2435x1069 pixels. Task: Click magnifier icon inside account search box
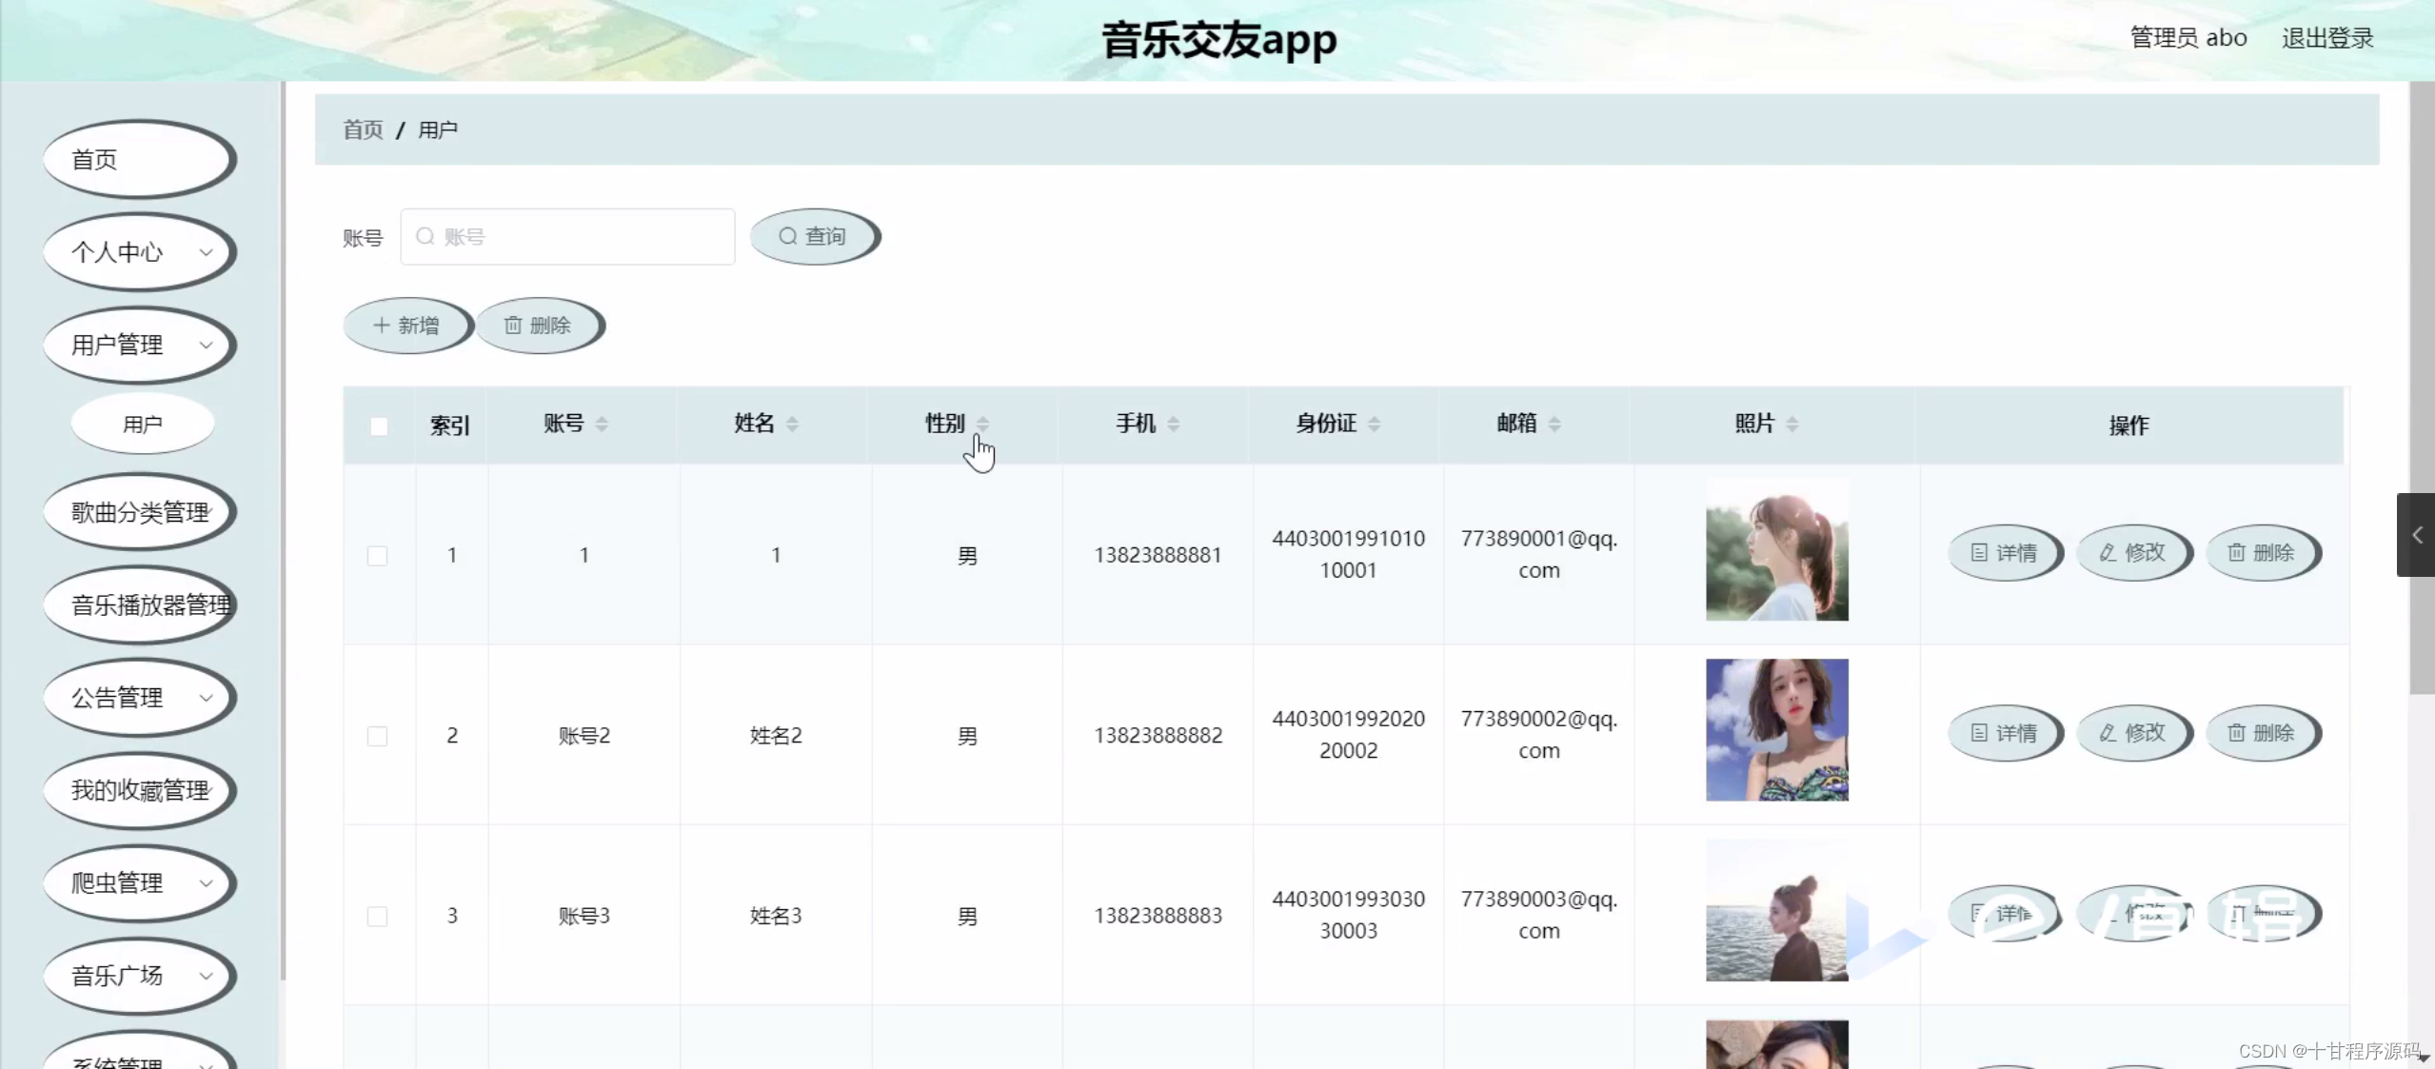[426, 236]
